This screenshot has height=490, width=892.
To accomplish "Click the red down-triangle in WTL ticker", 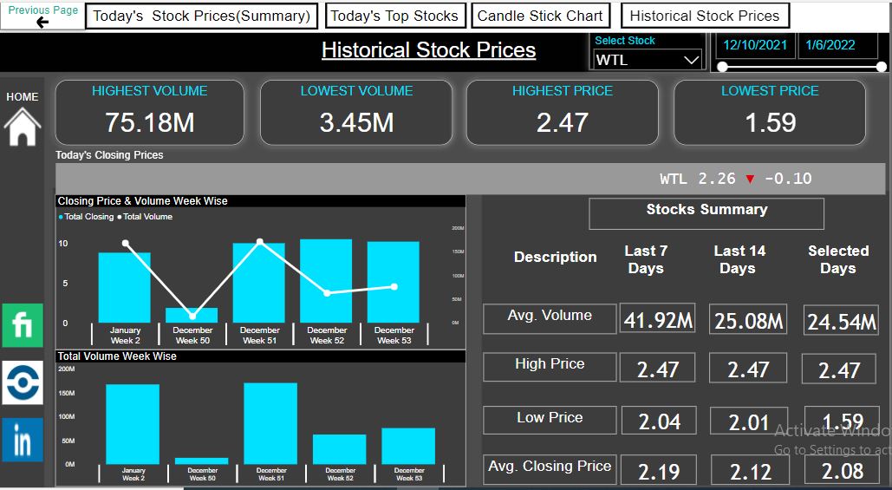I will tap(750, 180).
